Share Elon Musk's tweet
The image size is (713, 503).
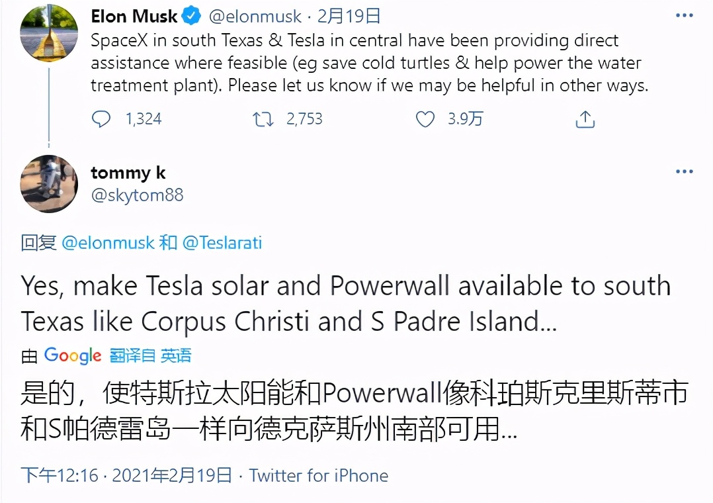[585, 119]
